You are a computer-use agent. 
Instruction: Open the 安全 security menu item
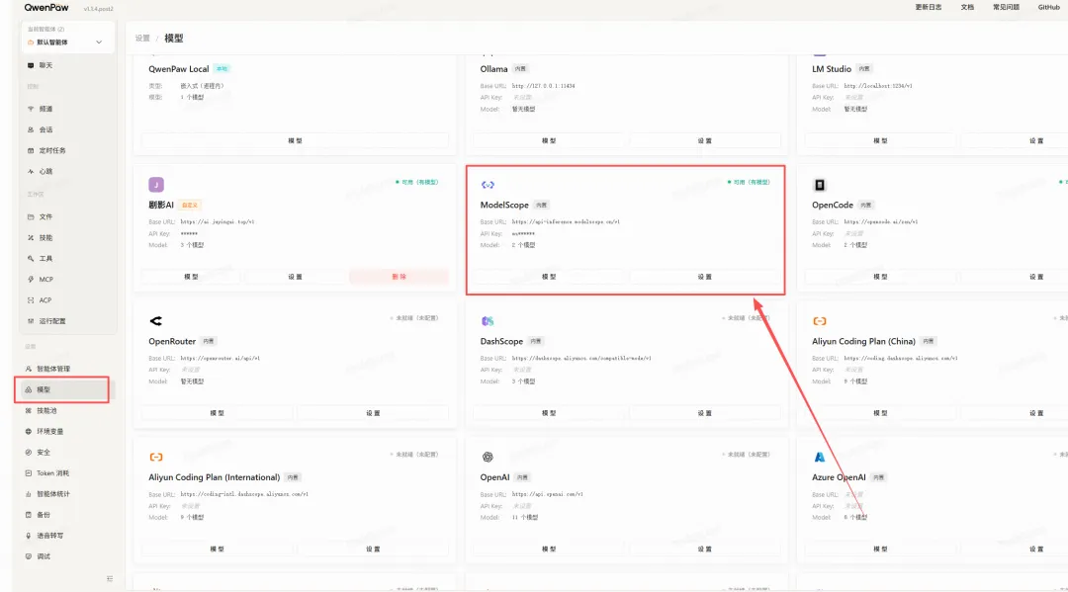(x=65, y=452)
